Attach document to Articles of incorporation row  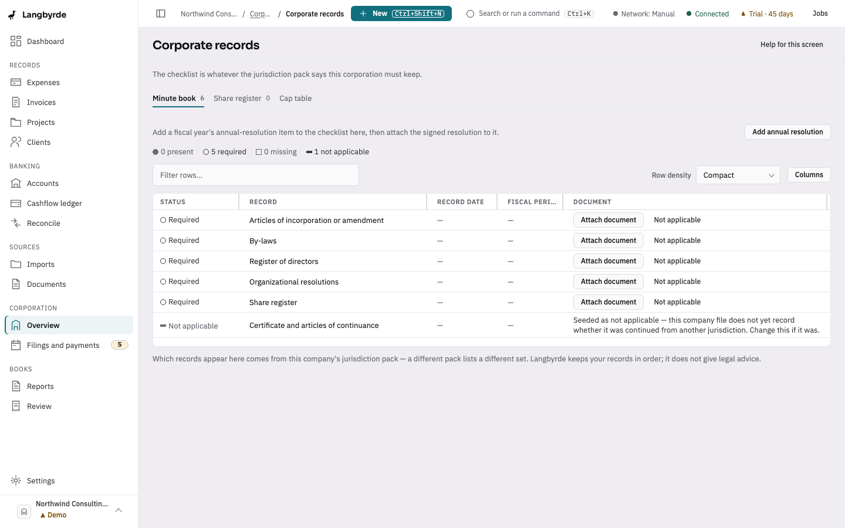609,220
